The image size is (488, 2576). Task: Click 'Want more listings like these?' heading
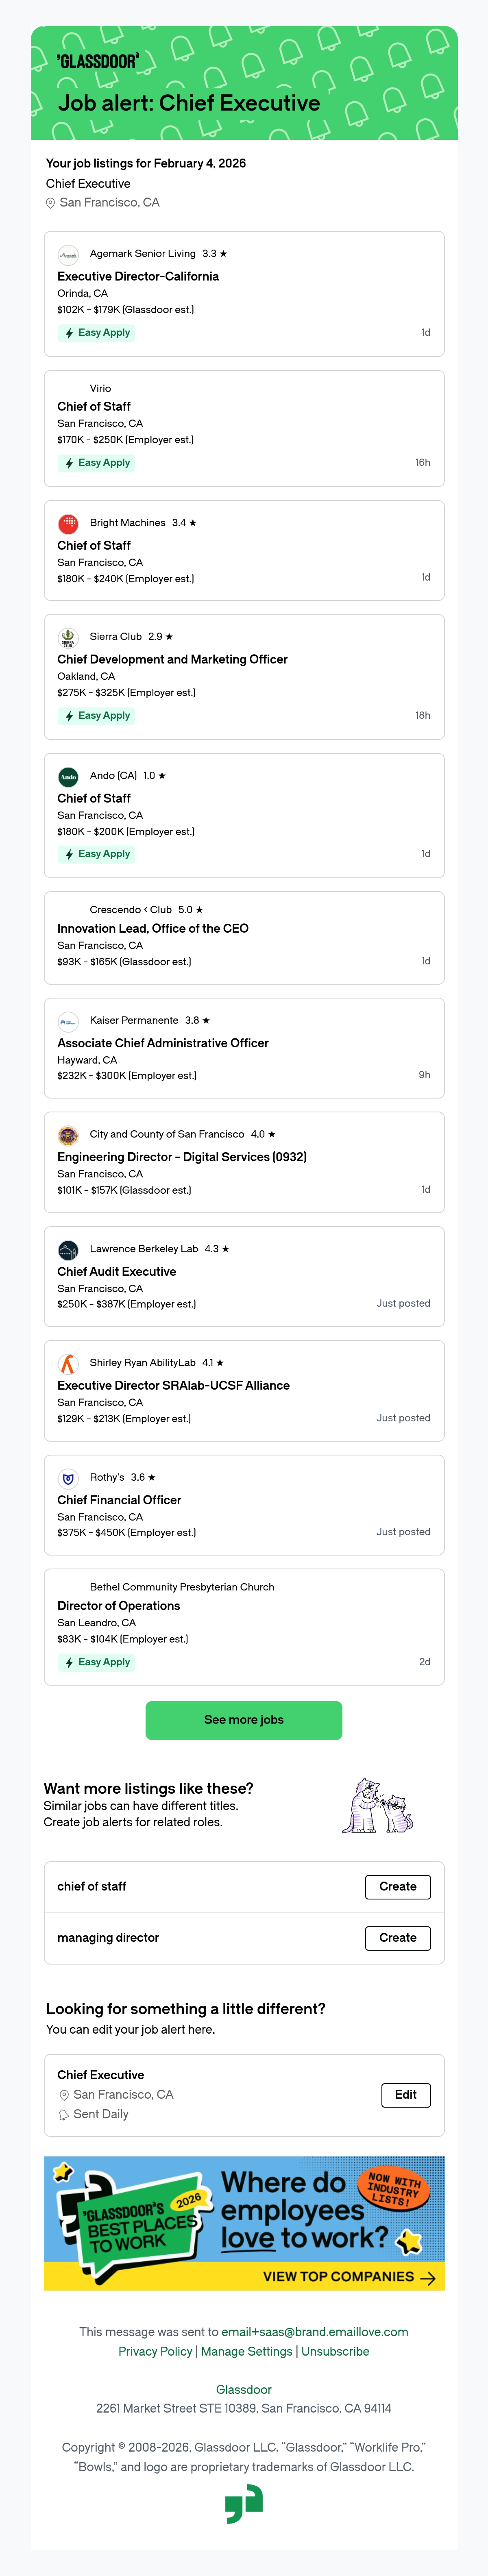[148, 1789]
